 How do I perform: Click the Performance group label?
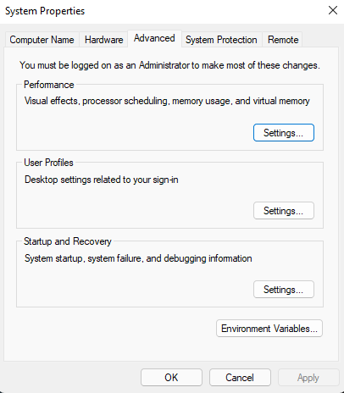49,85
